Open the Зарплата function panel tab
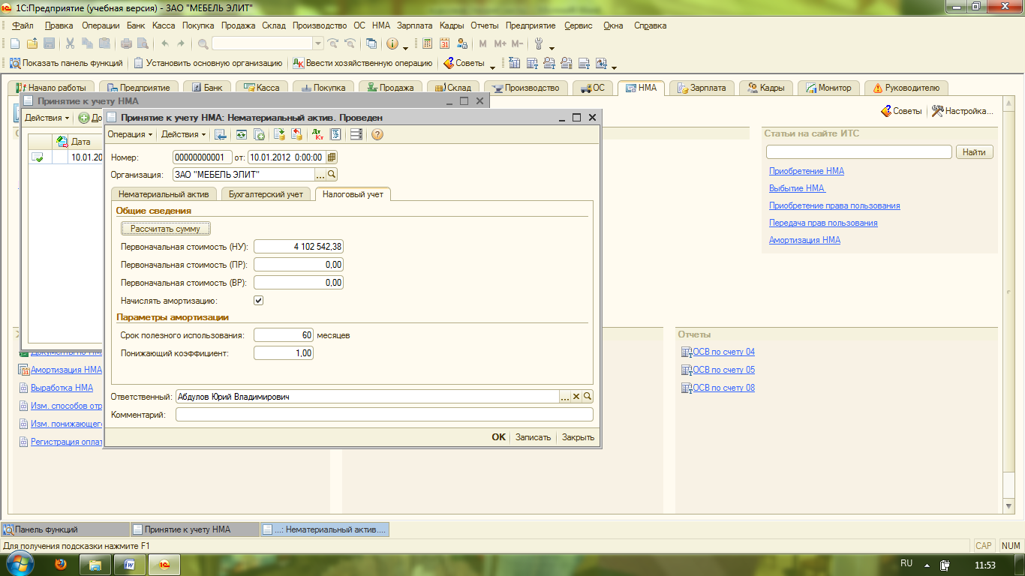1025x576 pixels. click(702, 88)
